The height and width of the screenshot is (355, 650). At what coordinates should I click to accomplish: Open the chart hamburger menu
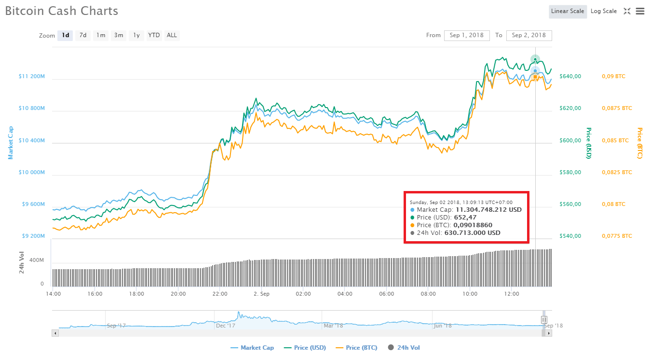[x=640, y=11]
